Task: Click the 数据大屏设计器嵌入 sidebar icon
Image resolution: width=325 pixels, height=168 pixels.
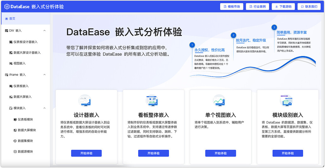Action: 11,53
